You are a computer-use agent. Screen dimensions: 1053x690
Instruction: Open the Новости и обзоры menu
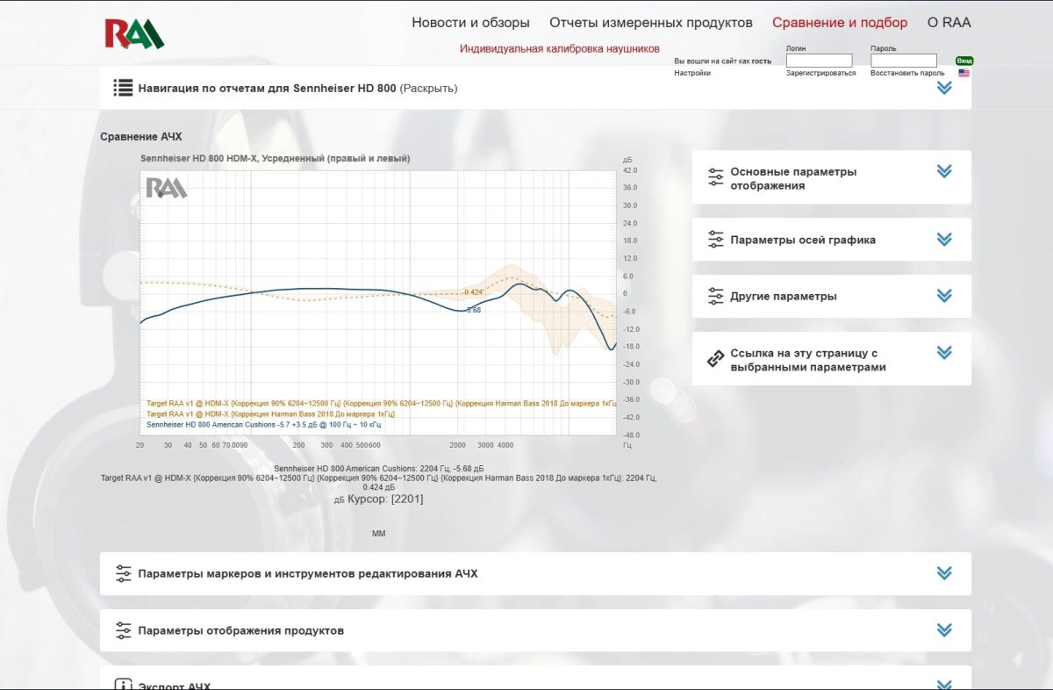[x=470, y=23]
